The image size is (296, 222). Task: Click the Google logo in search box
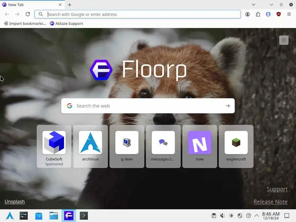pos(70,106)
